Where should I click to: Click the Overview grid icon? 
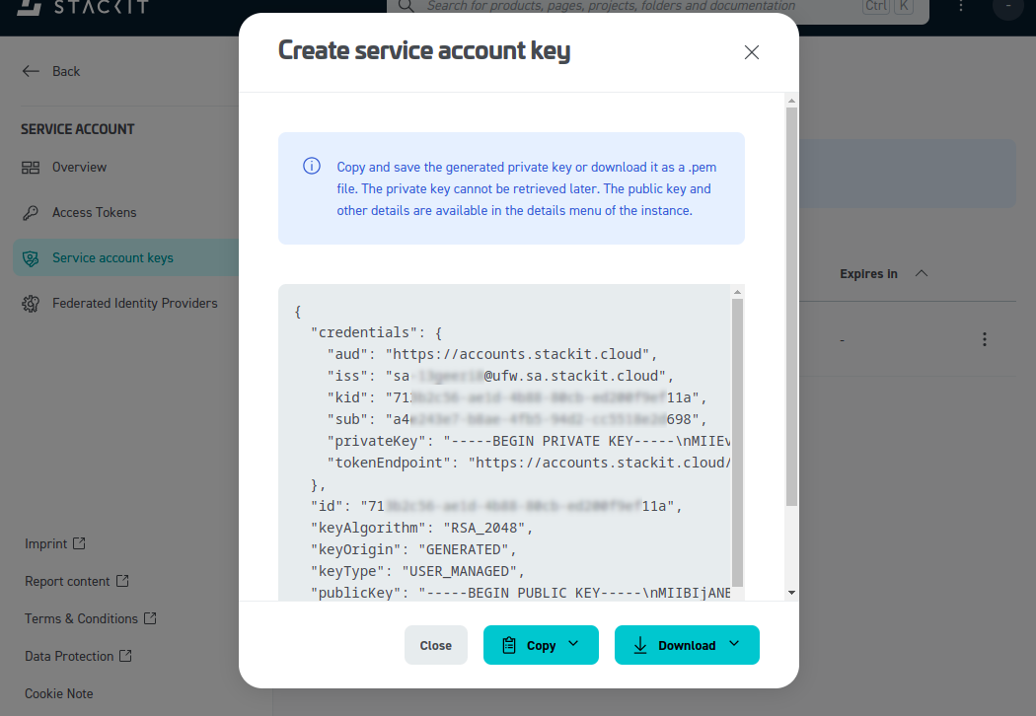[31, 167]
